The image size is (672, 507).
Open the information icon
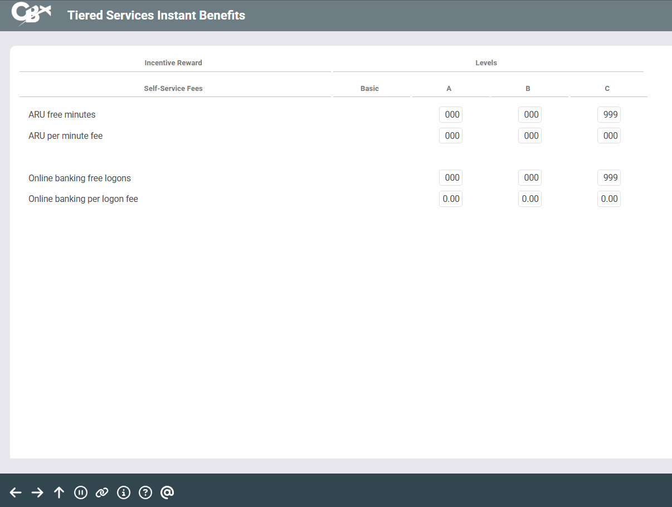click(x=124, y=492)
